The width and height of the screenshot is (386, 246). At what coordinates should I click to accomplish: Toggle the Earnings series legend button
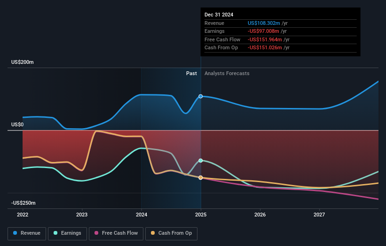(x=67, y=233)
